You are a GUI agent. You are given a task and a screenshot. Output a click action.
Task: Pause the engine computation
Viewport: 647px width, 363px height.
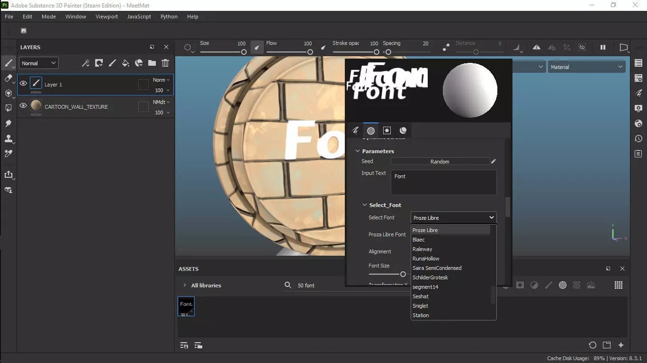[603, 47]
